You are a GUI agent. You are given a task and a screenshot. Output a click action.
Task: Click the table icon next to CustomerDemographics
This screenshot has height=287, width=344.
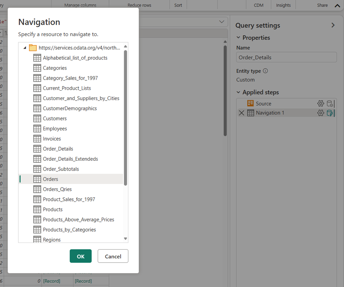tap(37, 108)
